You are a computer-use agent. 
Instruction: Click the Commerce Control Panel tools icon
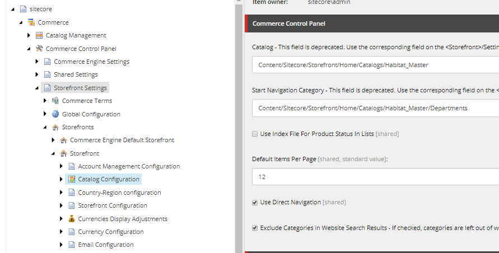39,48
